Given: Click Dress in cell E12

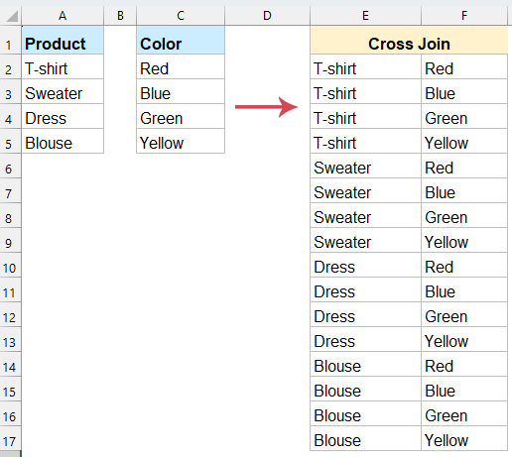Looking at the screenshot, I should [x=365, y=314].
